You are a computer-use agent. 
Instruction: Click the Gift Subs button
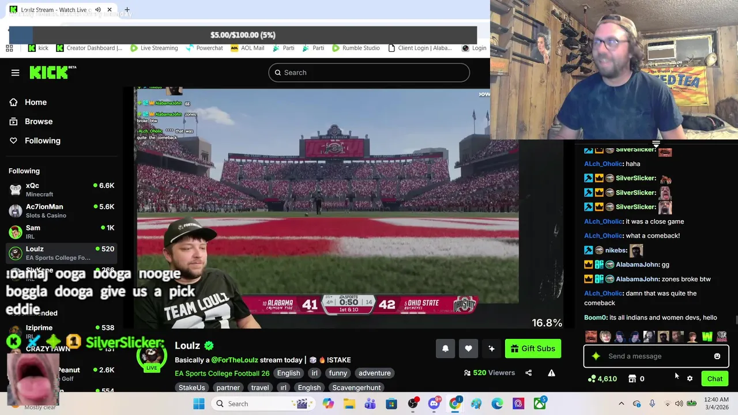533,349
